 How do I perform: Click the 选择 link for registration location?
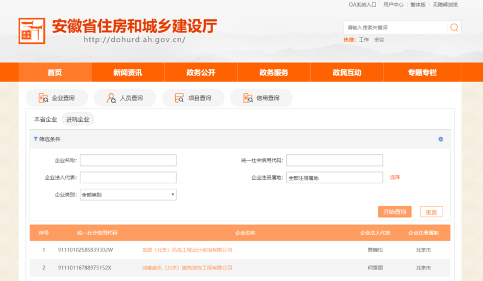pyautogui.click(x=395, y=177)
